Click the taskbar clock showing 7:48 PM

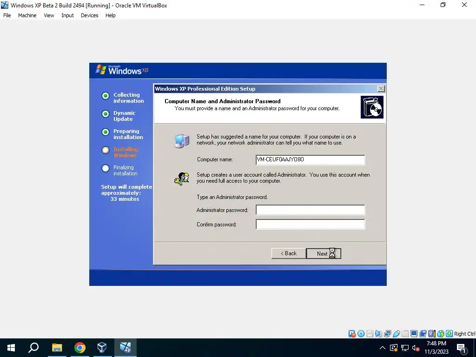click(436, 348)
